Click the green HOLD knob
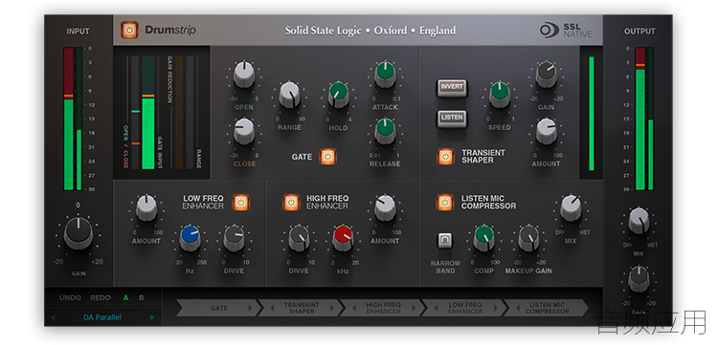 (339, 94)
